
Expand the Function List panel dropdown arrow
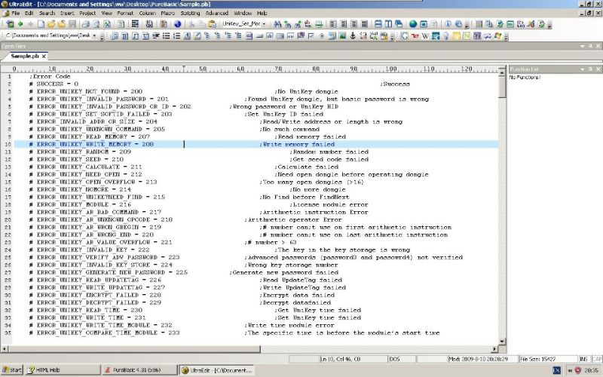[582, 69]
